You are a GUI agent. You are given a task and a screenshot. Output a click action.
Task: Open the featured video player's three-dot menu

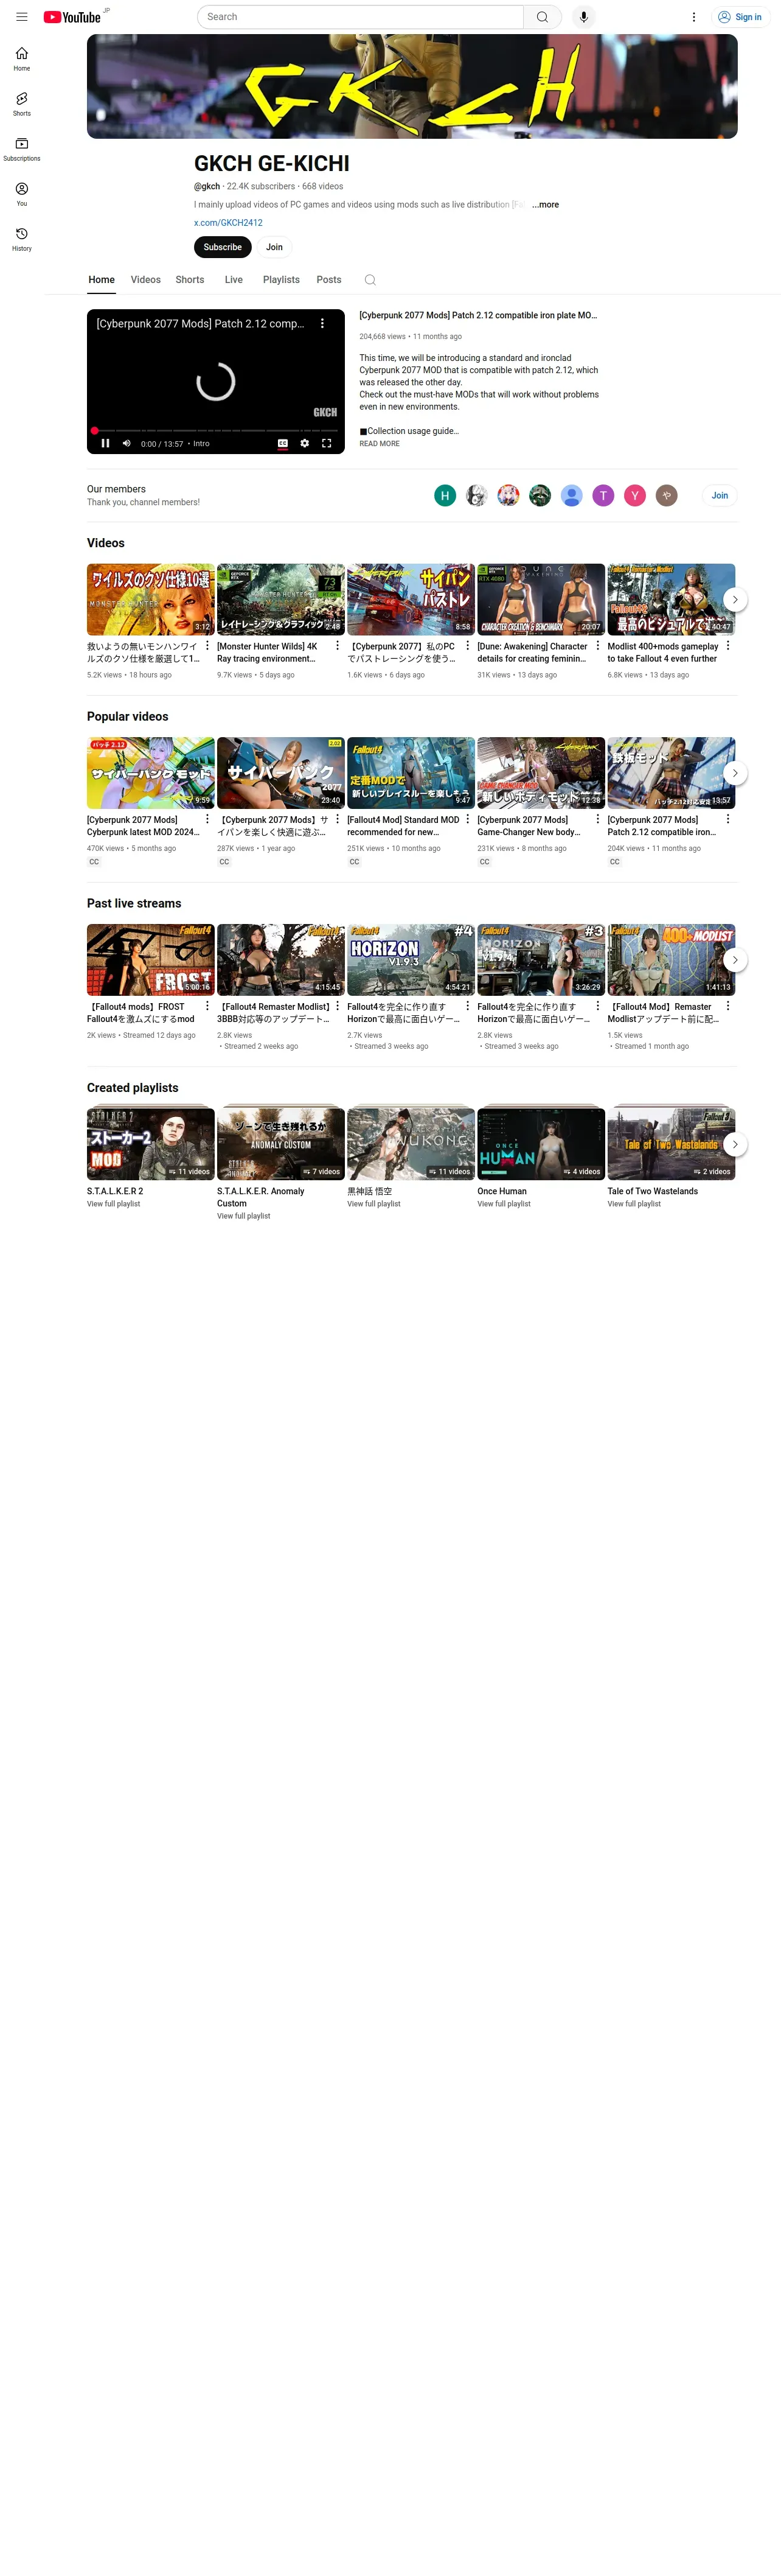pyautogui.click(x=322, y=324)
